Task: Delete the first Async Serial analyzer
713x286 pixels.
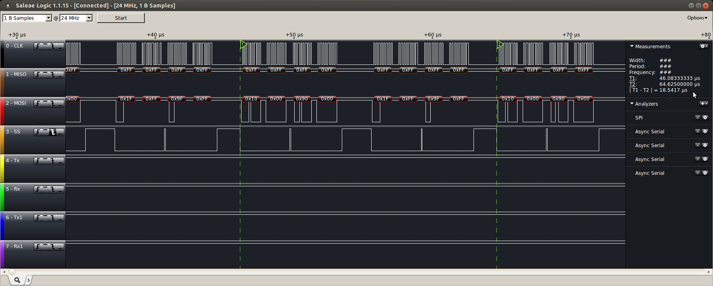Action: [698, 131]
